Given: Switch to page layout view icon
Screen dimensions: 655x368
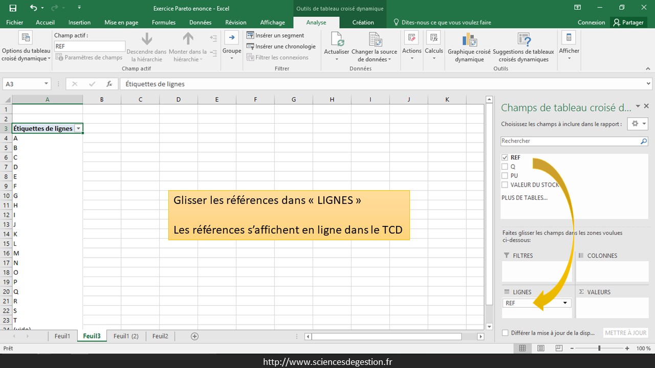Looking at the screenshot, I should coord(541,348).
